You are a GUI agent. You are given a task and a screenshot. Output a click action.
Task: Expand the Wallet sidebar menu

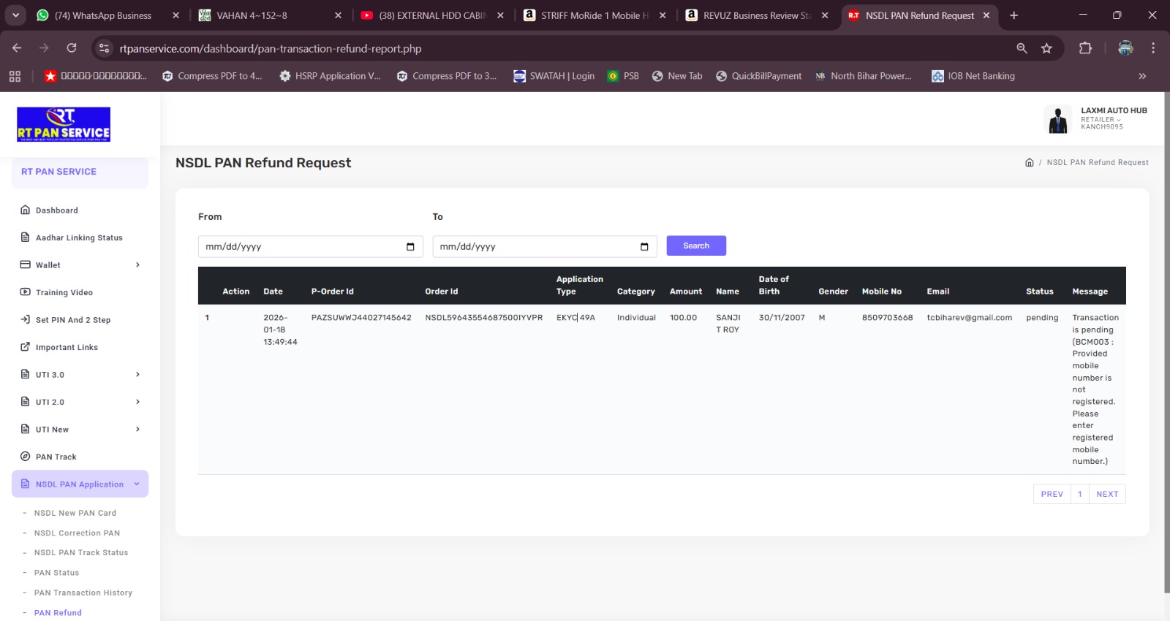(x=80, y=265)
